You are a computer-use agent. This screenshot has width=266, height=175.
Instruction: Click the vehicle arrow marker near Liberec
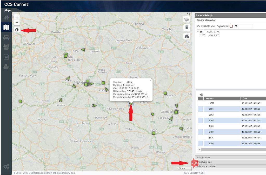point(83,50)
